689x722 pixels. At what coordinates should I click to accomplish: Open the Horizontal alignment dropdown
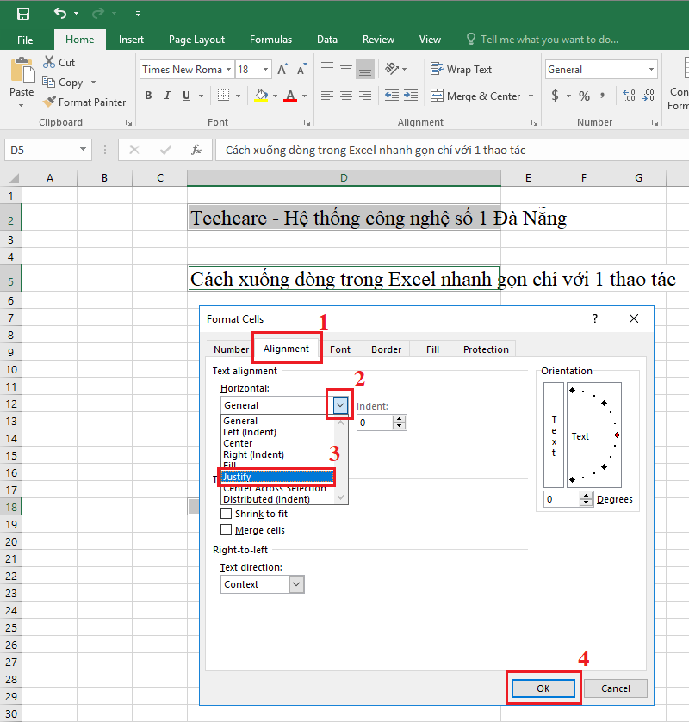[339, 404]
